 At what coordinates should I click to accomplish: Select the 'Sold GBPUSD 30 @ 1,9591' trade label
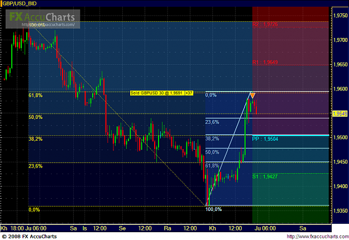[157, 93]
